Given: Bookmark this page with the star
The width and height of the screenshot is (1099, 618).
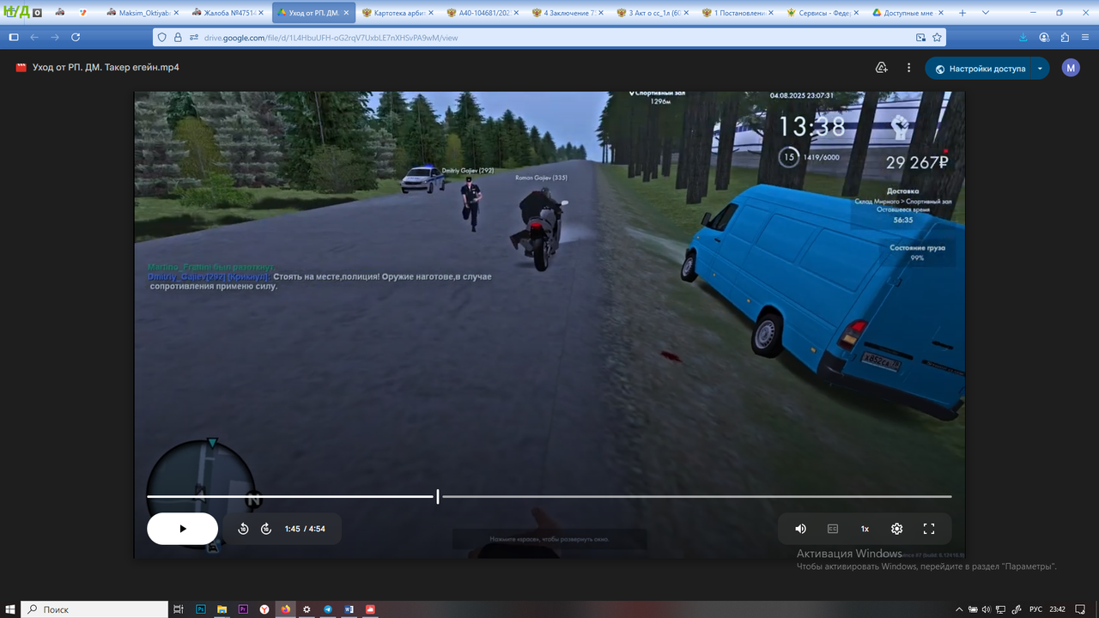Looking at the screenshot, I should coord(938,37).
